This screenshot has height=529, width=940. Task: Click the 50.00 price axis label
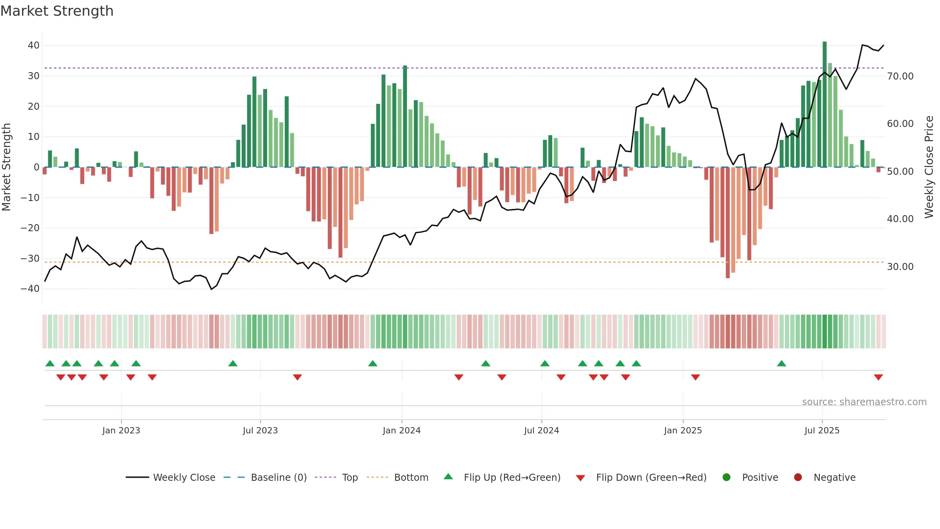pyautogui.click(x=900, y=171)
